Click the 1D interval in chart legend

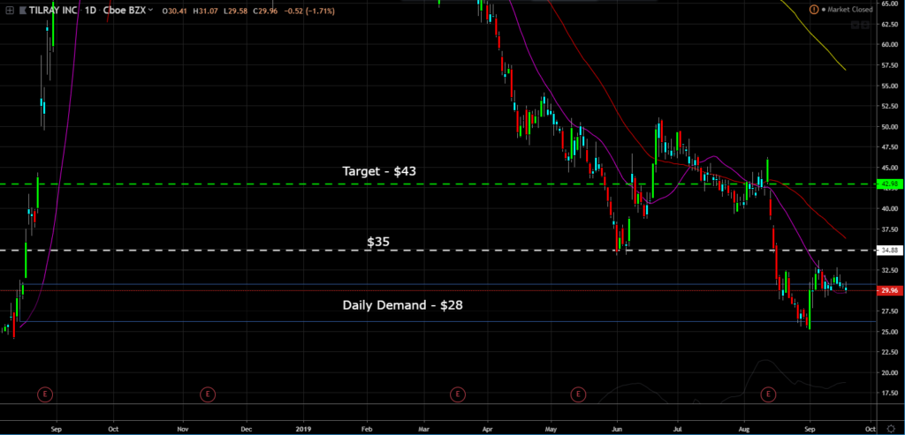point(91,10)
